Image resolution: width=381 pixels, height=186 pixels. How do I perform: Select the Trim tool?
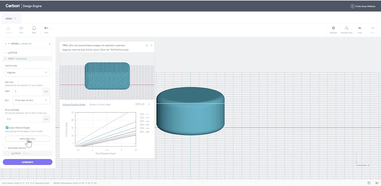21,30
